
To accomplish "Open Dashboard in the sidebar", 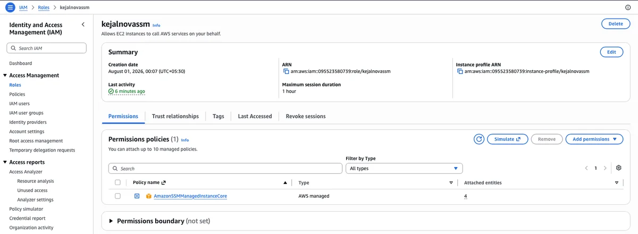I will 21,63.
